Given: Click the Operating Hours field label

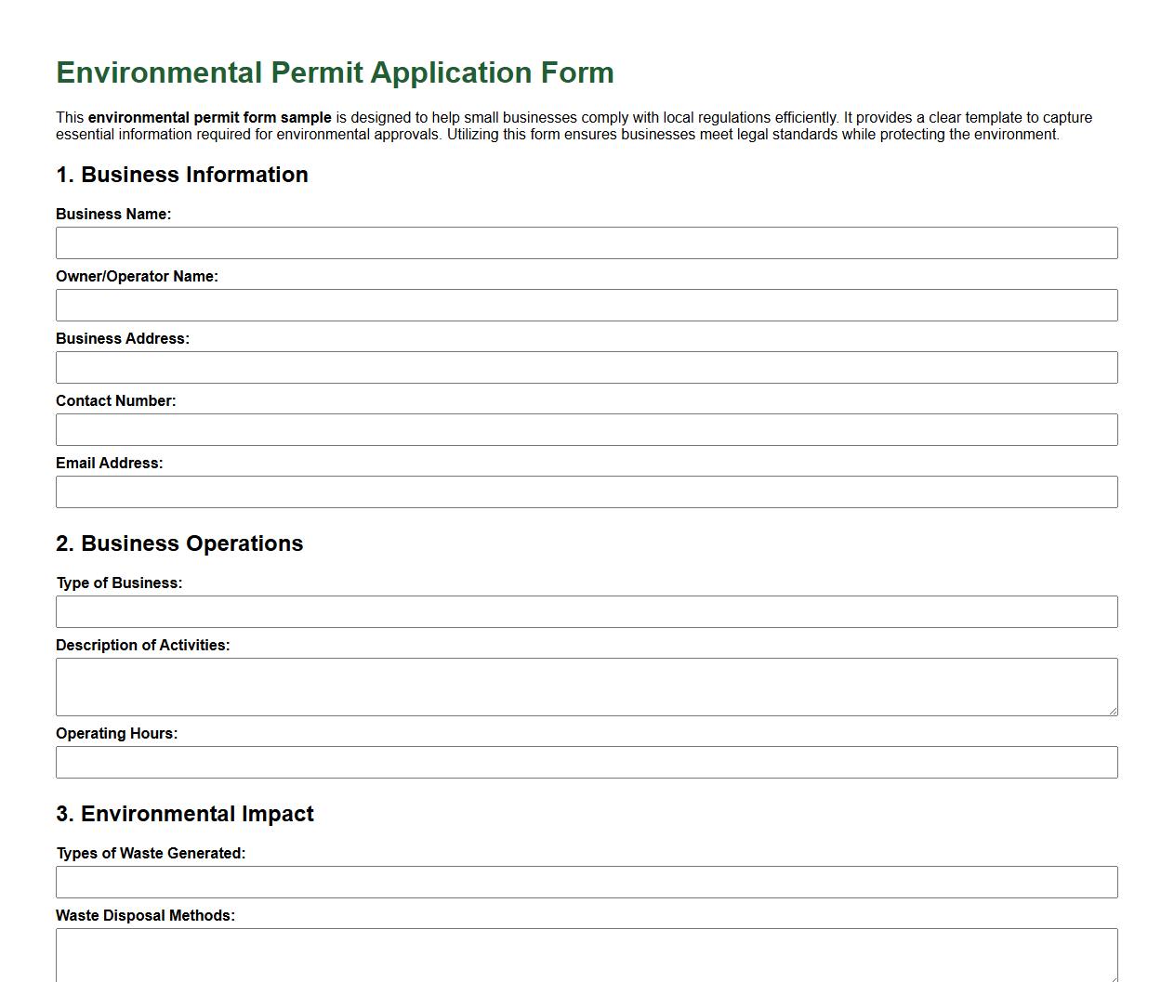Looking at the screenshot, I should point(117,733).
